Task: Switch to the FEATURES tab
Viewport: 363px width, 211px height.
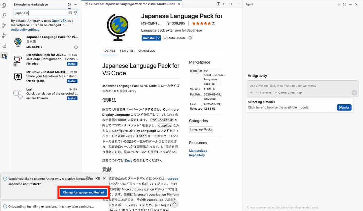Action: pos(127,51)
